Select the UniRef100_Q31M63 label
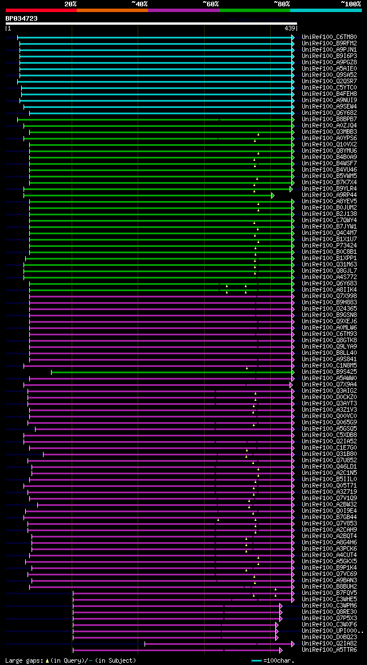367x665 pixels. tap(329, 265)
